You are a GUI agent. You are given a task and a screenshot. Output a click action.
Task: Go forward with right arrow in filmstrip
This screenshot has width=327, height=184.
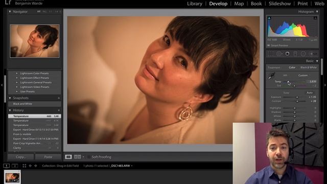[35, 166]
